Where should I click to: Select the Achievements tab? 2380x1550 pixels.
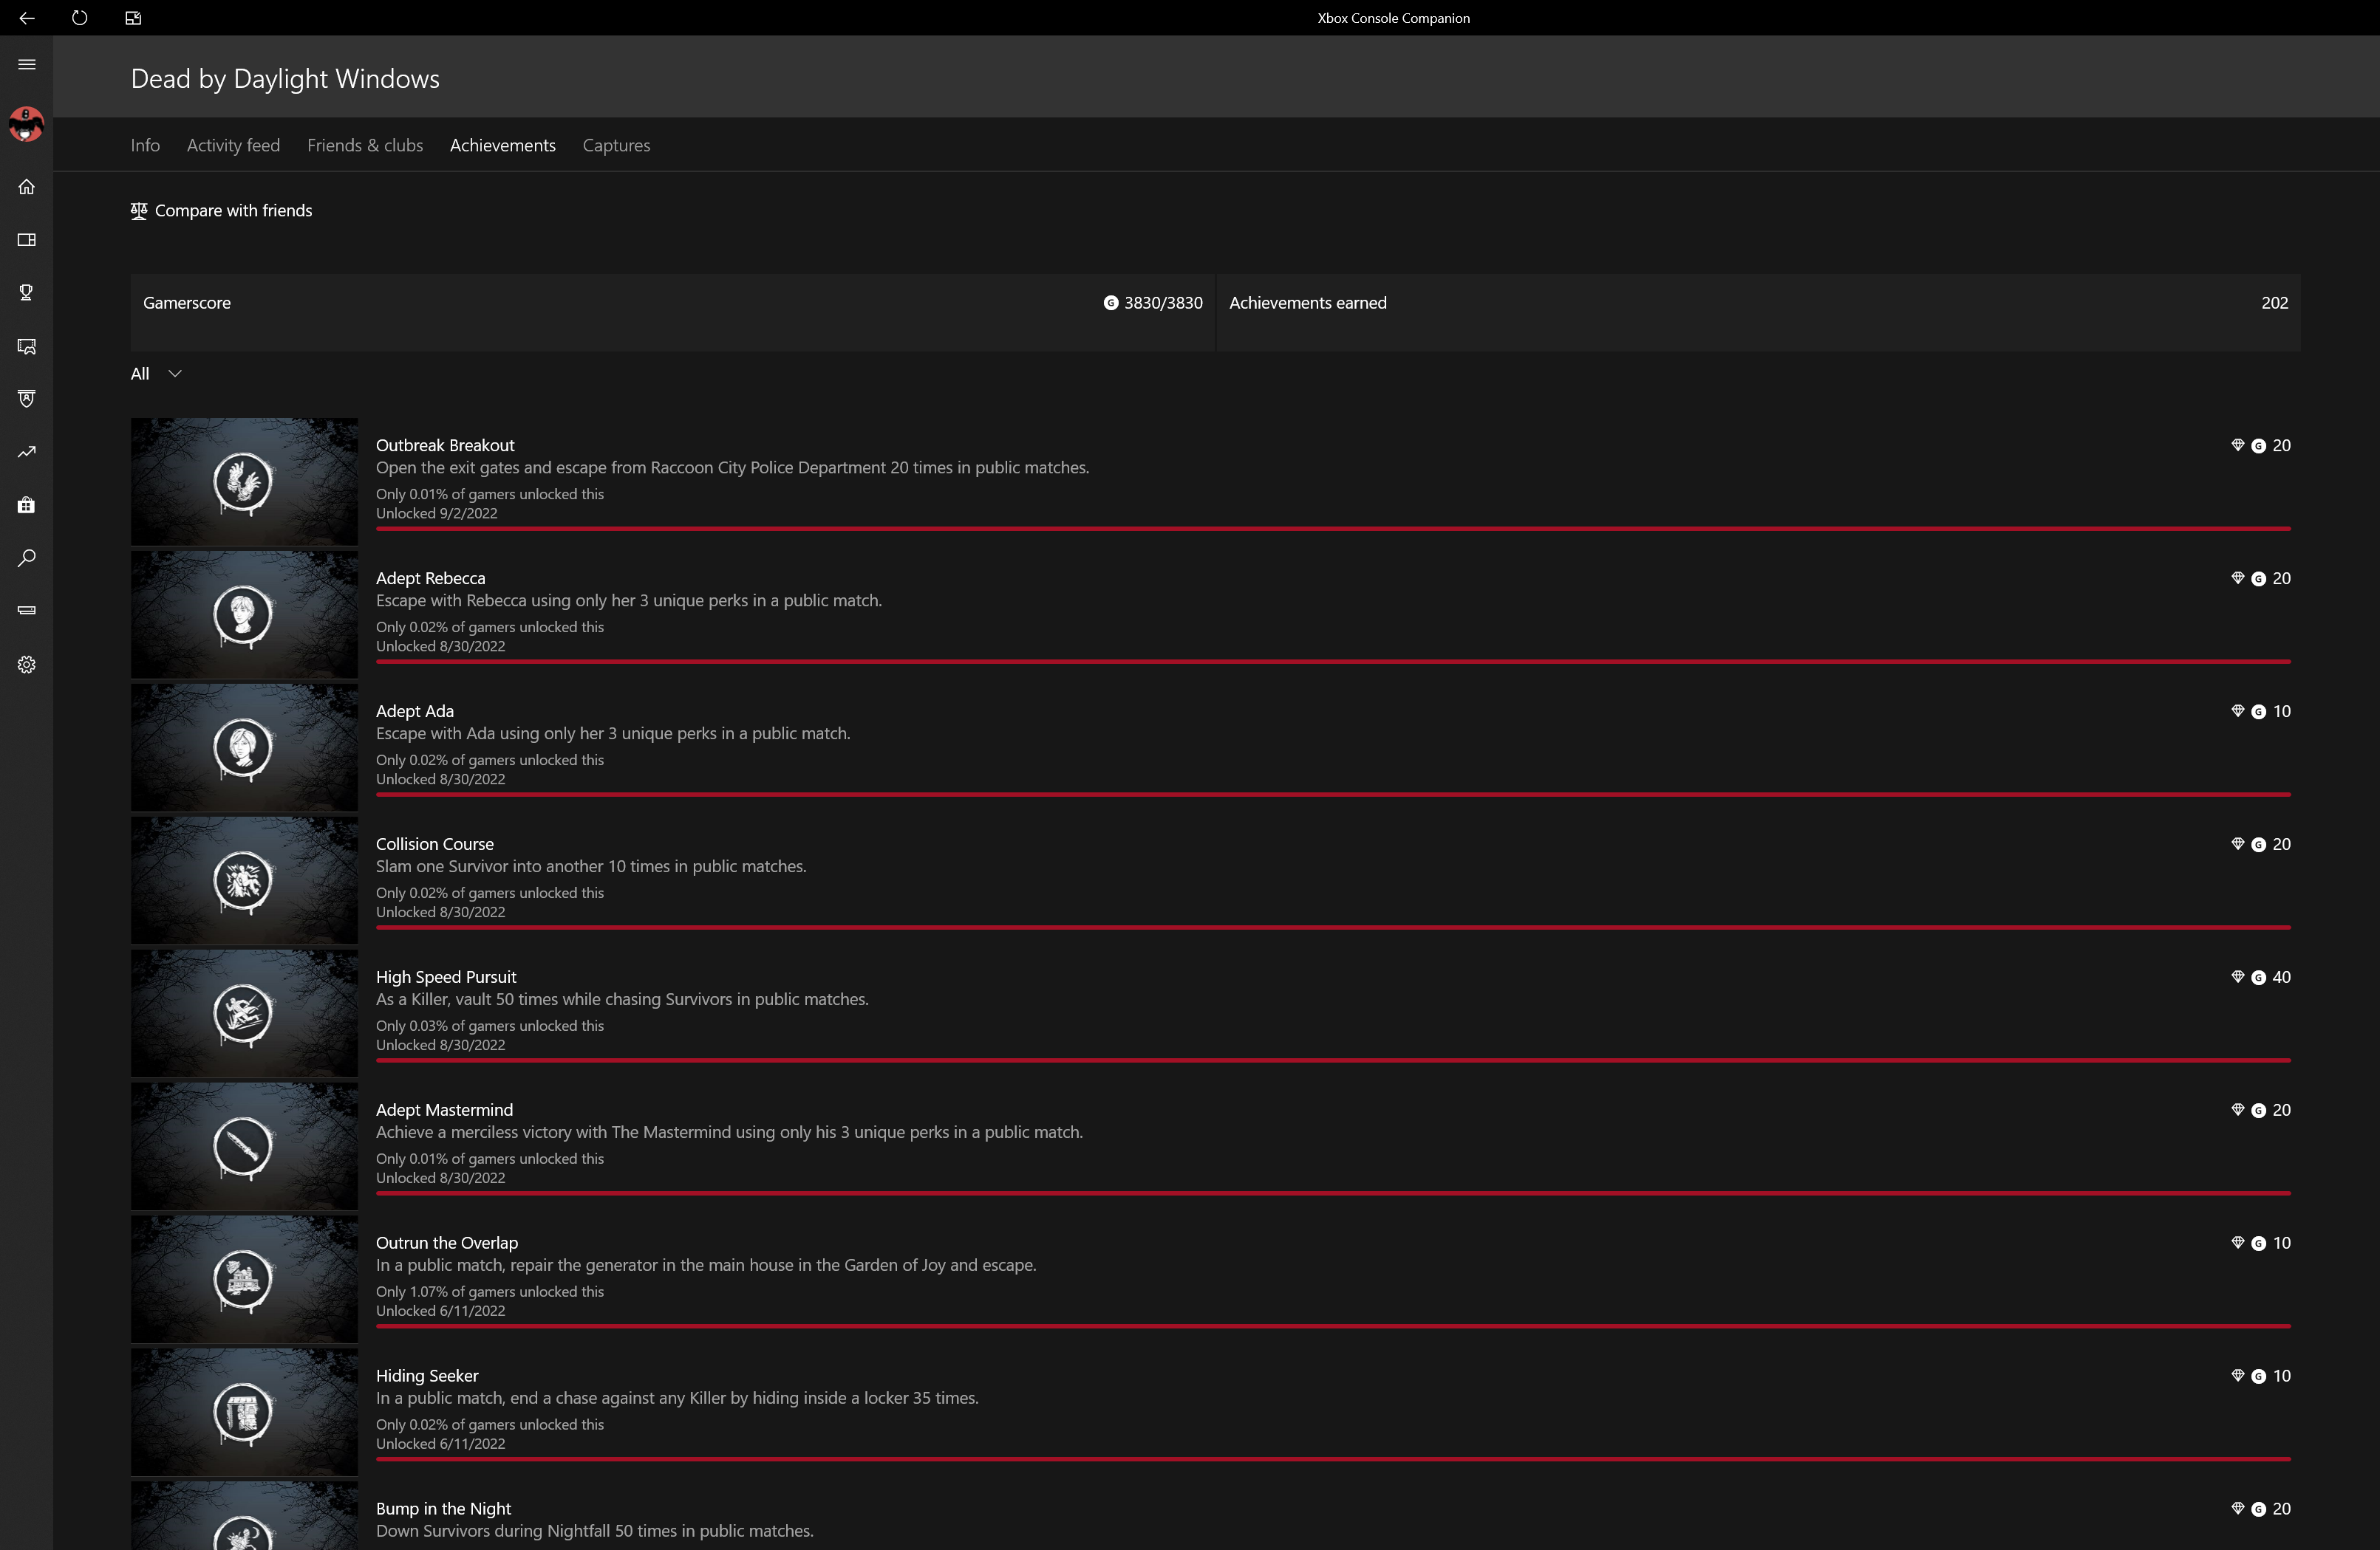coord(503,145)
